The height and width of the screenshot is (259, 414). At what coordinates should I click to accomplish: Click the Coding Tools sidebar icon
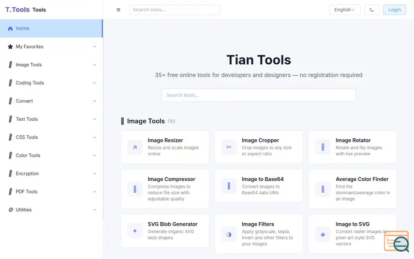(10, 83)
